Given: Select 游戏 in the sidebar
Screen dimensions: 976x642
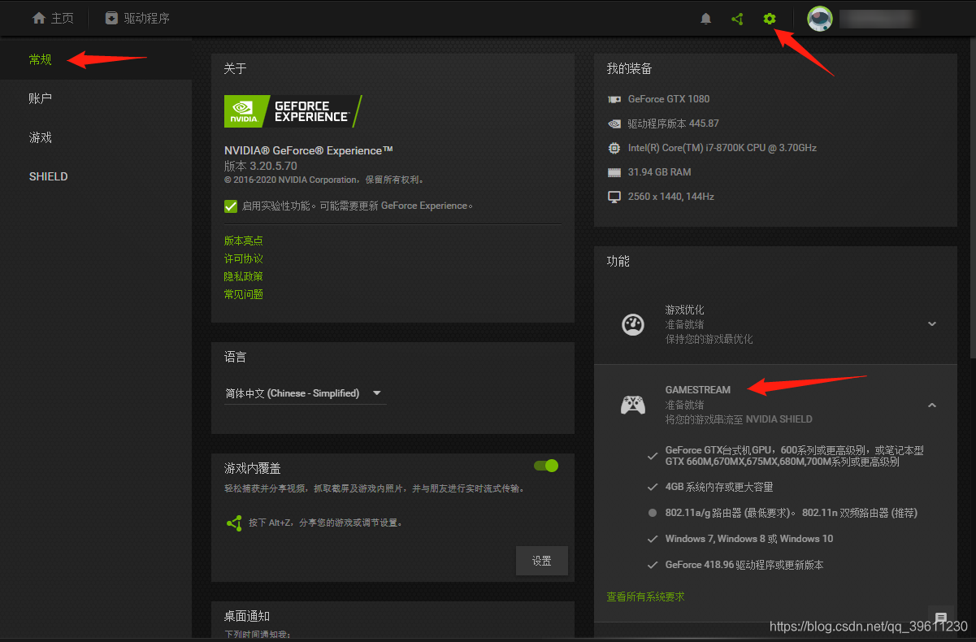Looking at the screenshot, I should tap(96, 137).
